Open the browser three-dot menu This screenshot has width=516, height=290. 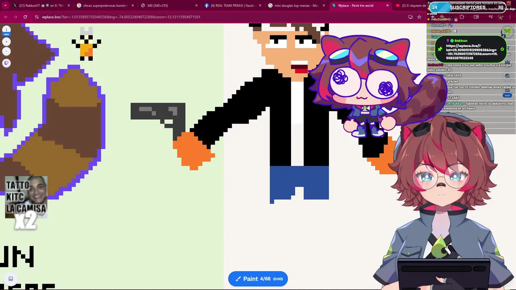[x=510, y=17]
